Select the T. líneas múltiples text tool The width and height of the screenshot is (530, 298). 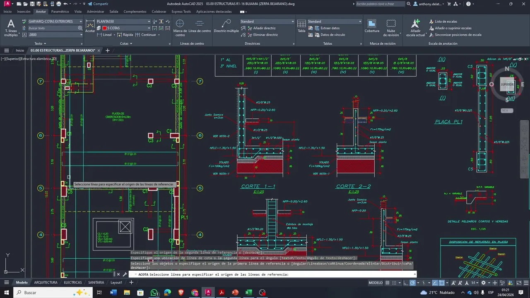tap(11, 28)
